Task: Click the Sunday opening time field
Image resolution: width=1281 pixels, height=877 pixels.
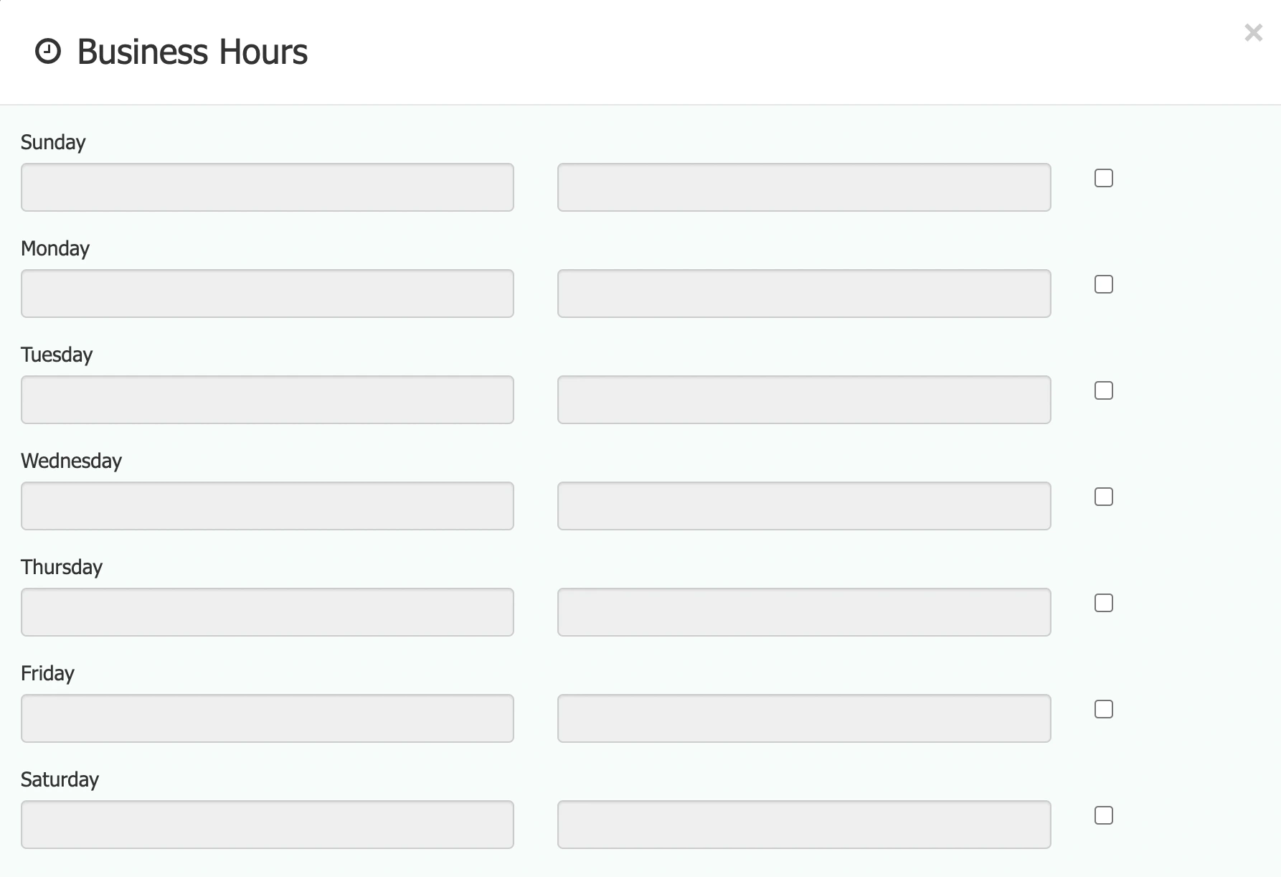Action: (x=267, y=187)
